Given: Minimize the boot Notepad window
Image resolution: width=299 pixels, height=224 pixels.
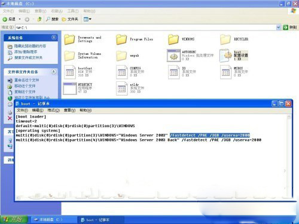Looking at the screenshot, I should pyautogui.click(x=274, y=103).
